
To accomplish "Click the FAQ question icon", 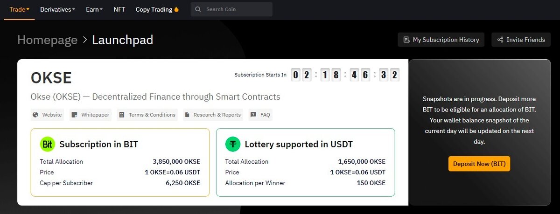I will coord(253,115).
